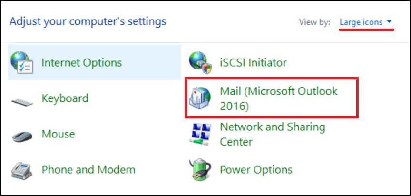Click the Power Options battery plug icon
Viewport: 411px width, 196px height.
(200, 169)
